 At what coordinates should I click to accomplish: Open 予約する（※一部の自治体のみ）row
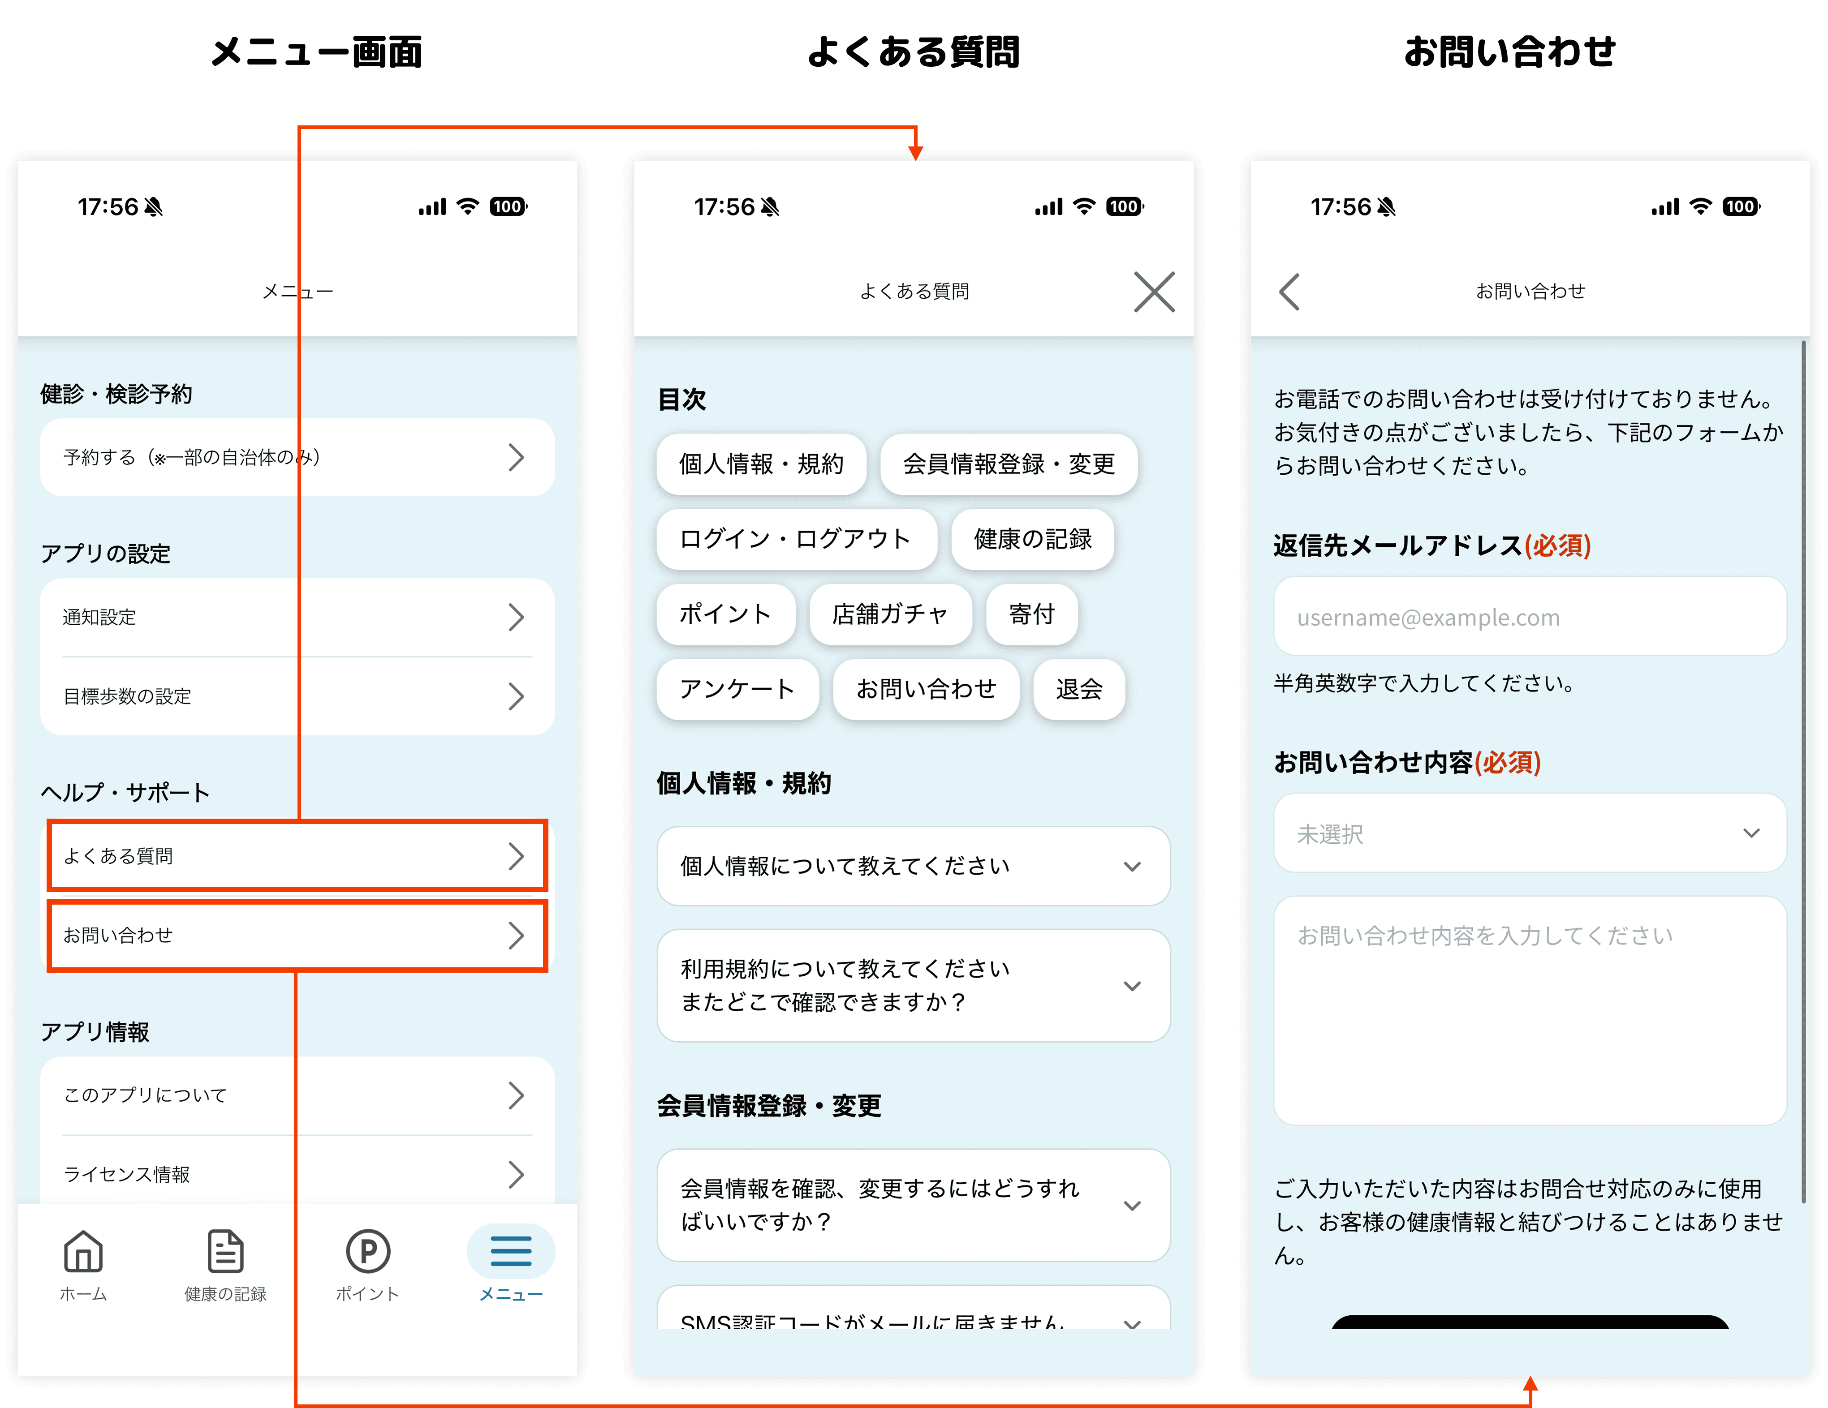coord(297,457)
